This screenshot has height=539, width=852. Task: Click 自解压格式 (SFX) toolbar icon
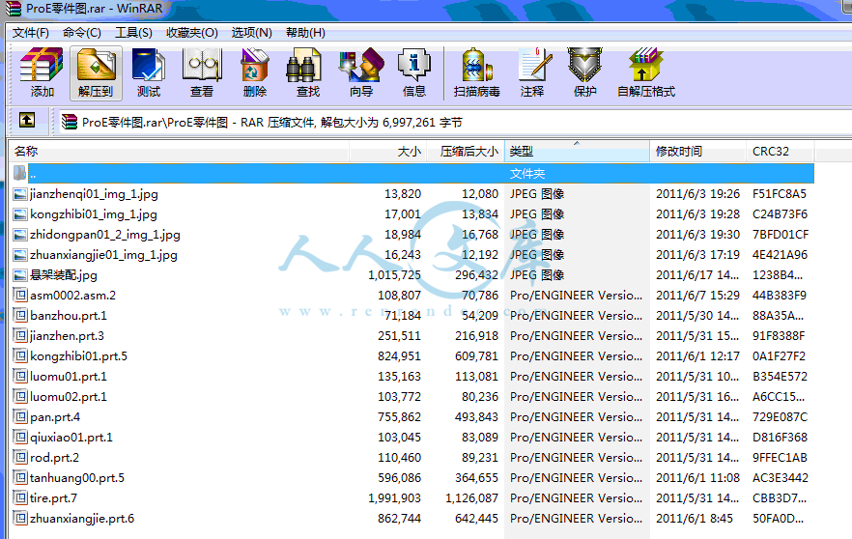pyautogui.click(x=646, y=72)
